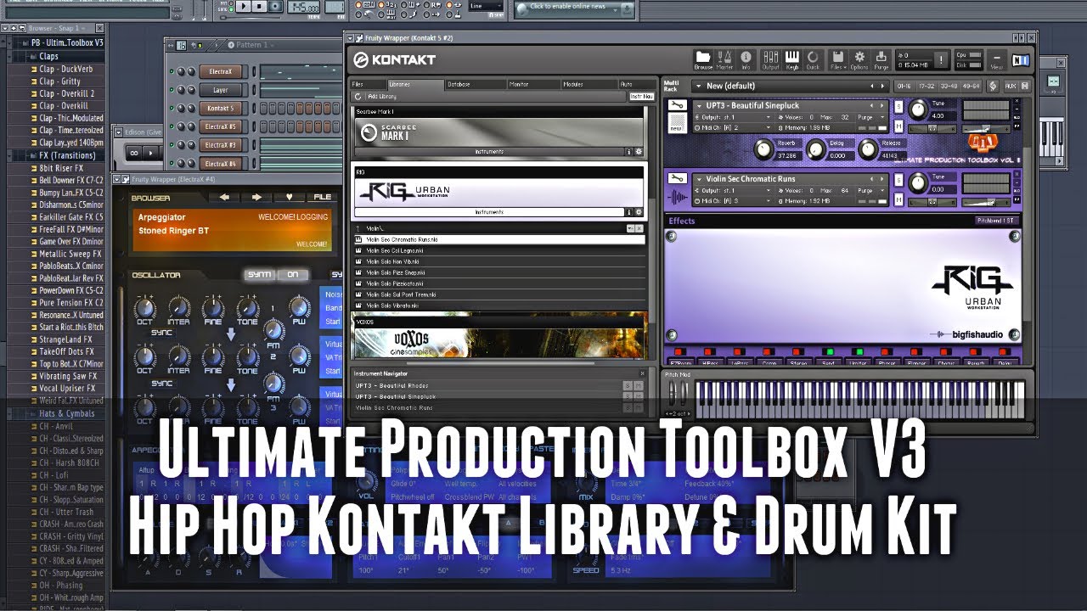Go to previous preset arrow in ElectraX browser
Viewport: 1087px width, 611px height.
pos(225,197)
